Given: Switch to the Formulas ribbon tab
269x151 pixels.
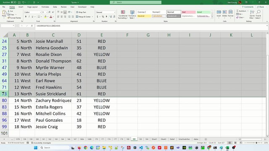Looking at the screenshot, I should [x=45, y=7].
